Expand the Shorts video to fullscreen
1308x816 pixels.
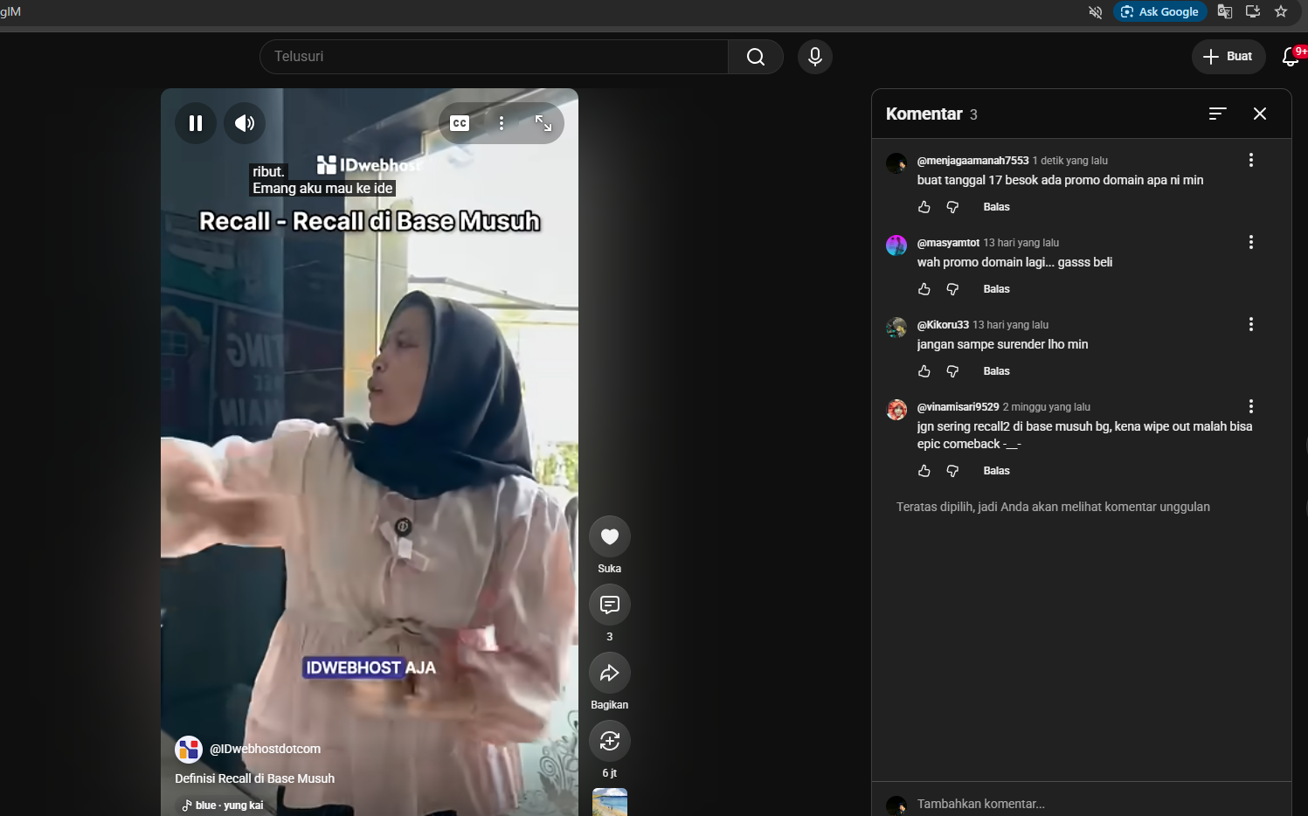pyautogui.click(x=543, y=123)
